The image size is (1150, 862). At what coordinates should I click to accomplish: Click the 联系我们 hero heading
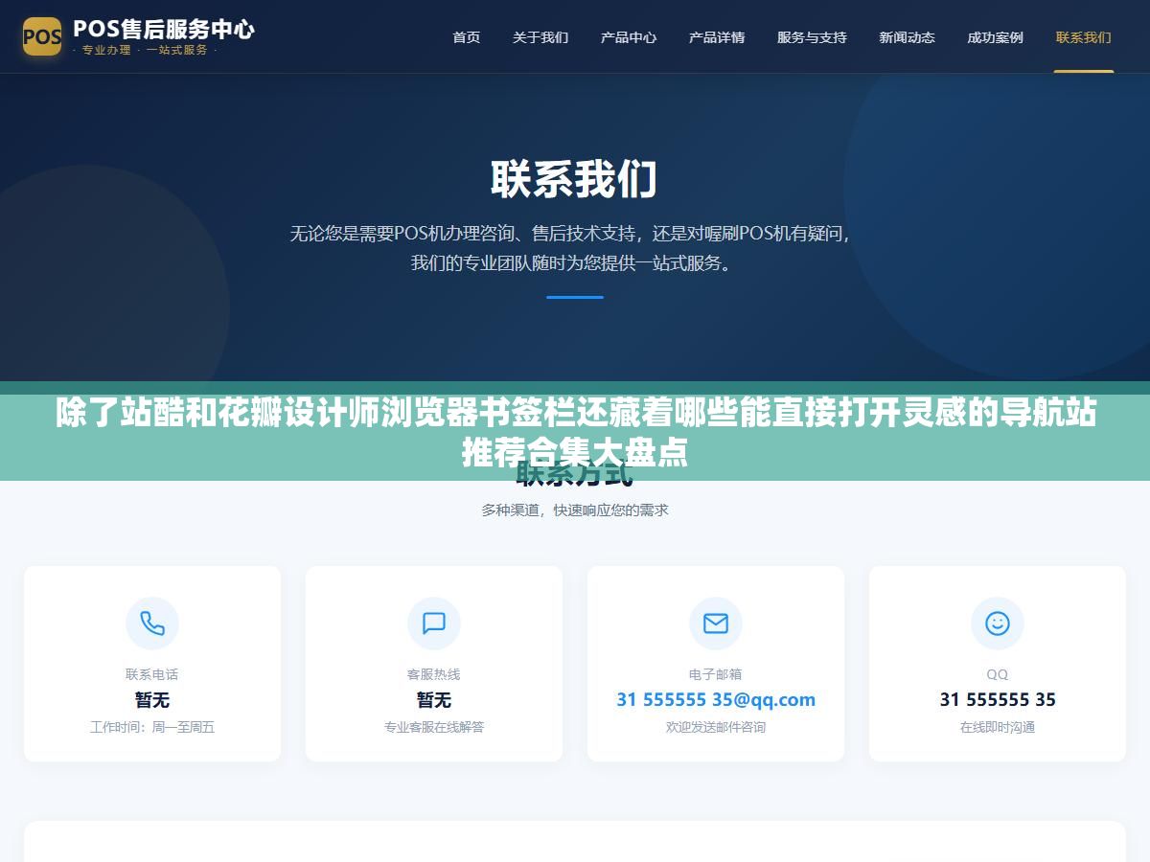tap(575, 179)
